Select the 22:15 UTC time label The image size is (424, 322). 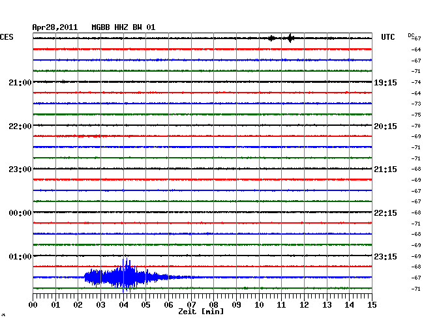(x=386, y=213)
